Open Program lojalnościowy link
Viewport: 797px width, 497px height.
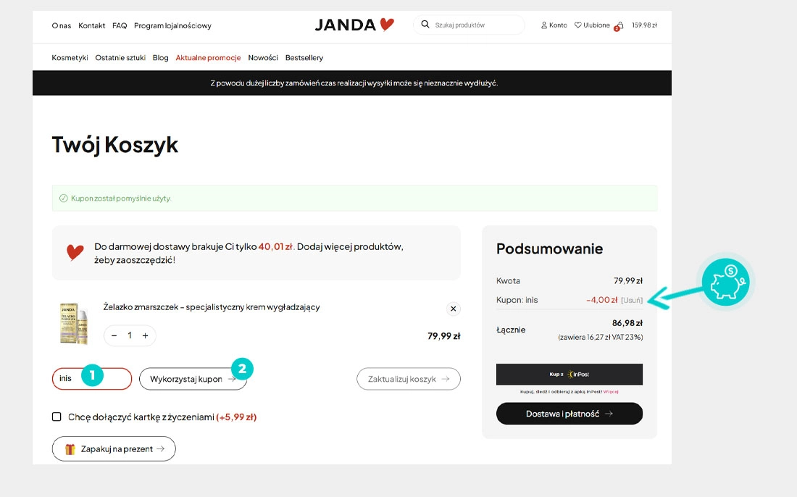[x=172, y=25]
